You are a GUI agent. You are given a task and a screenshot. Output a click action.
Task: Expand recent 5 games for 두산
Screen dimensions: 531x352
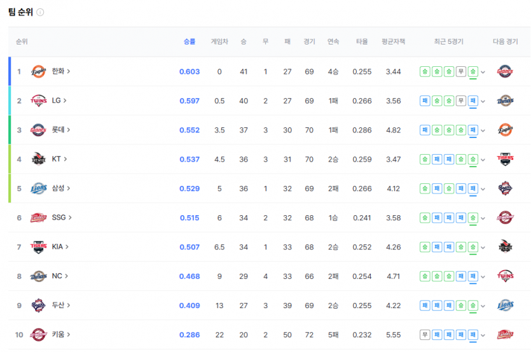[483, 306]
